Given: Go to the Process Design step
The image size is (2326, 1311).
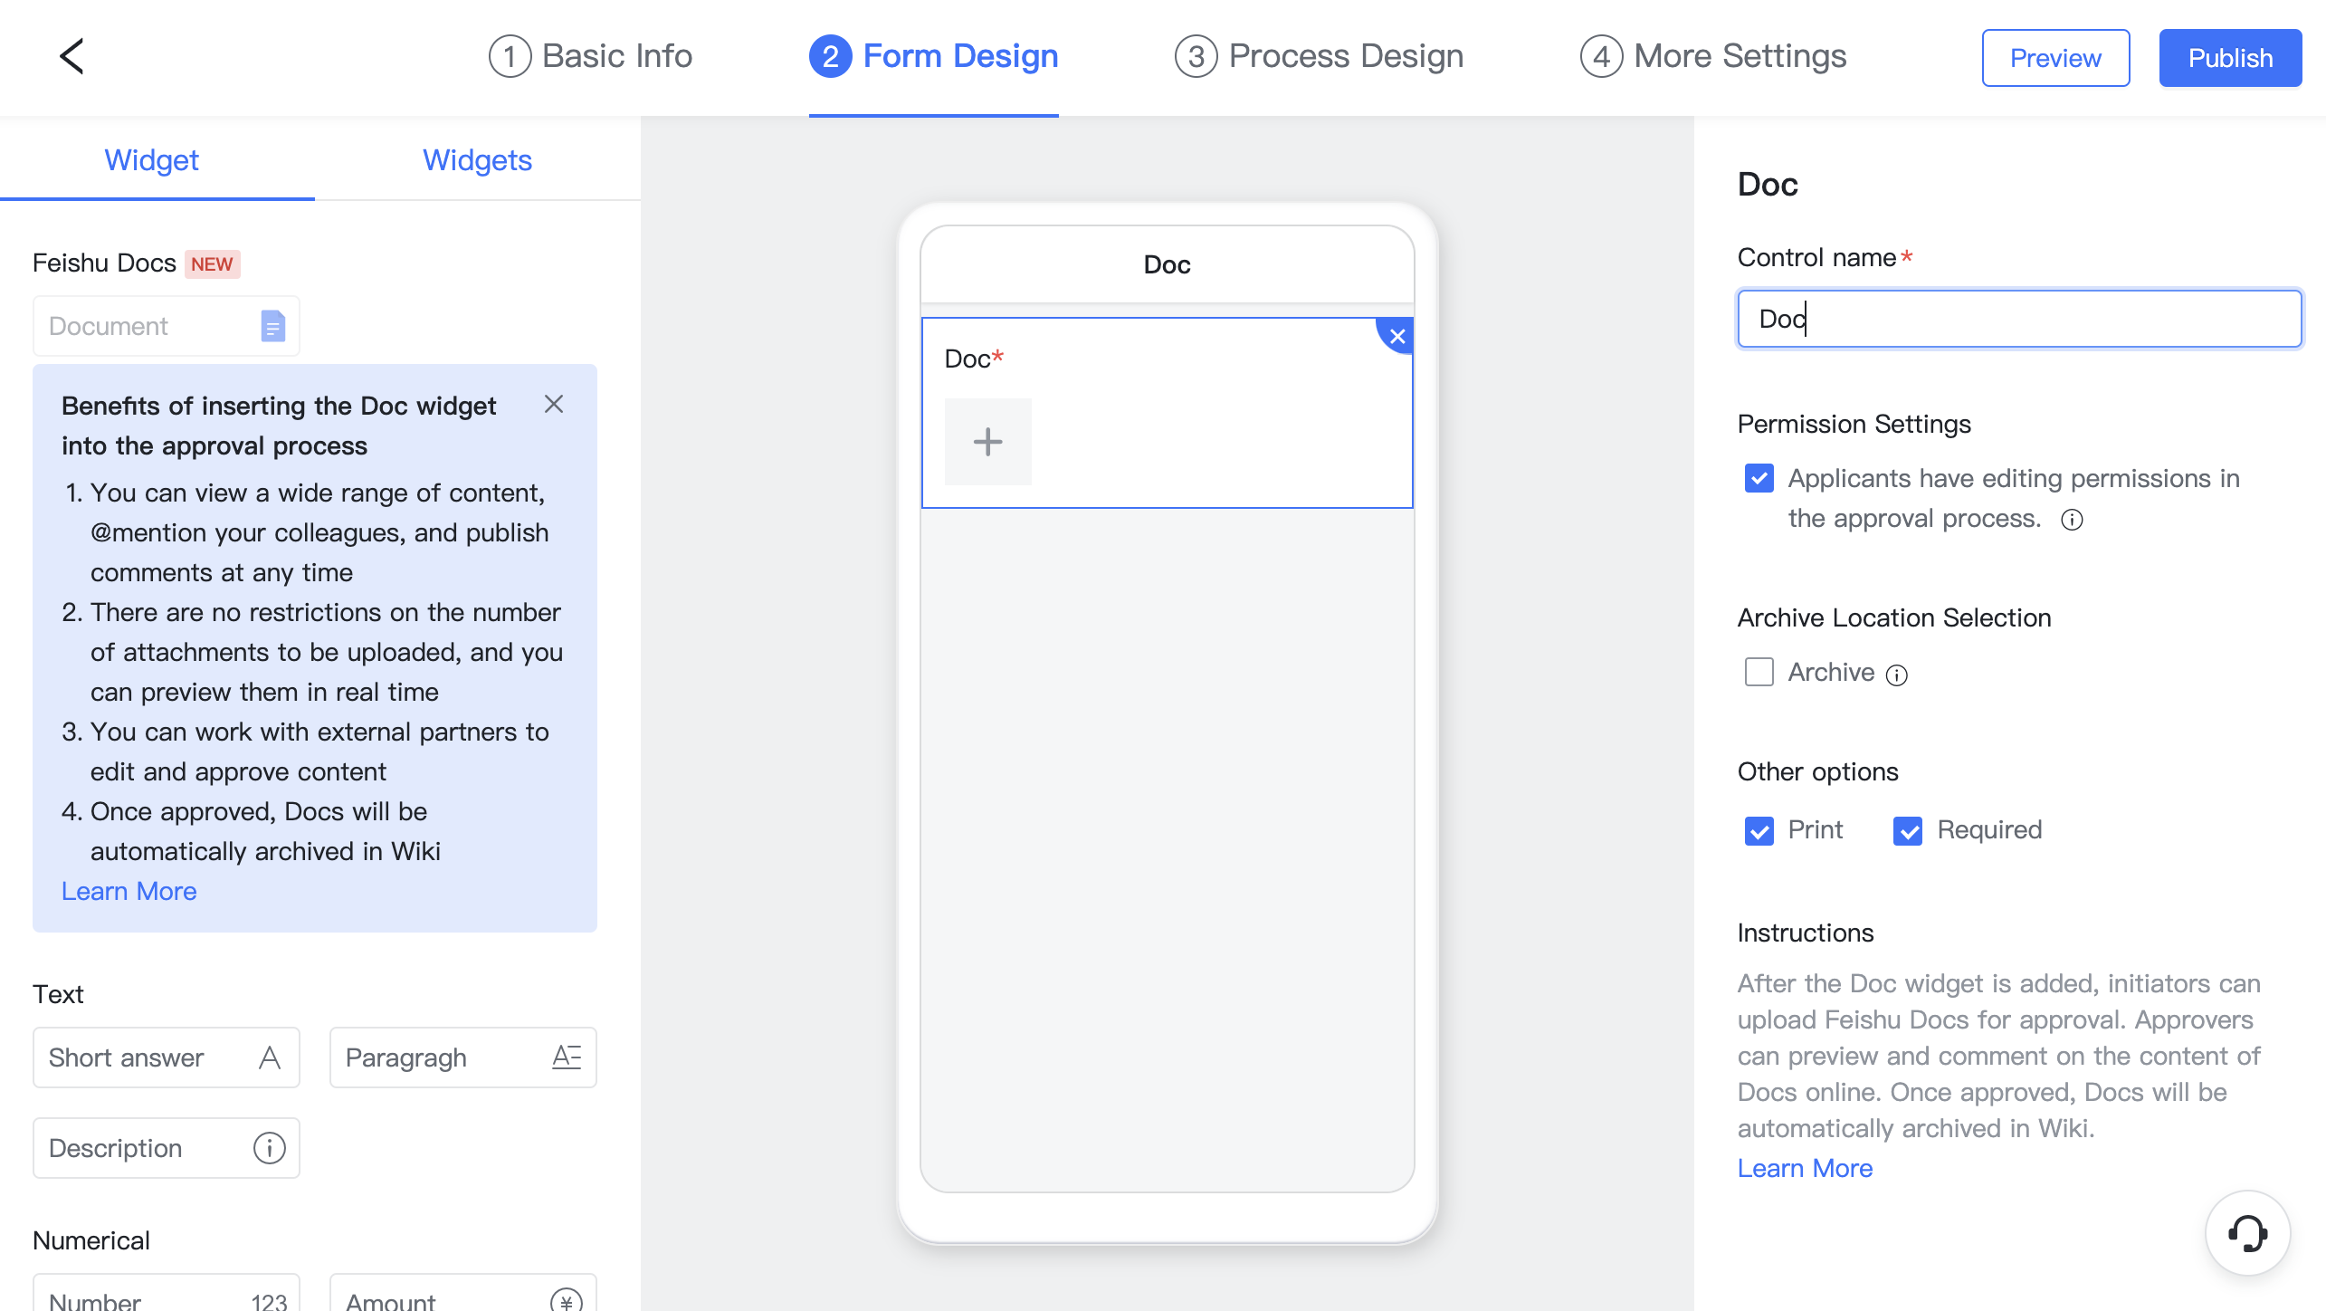Looking at the screenshot, I should 1318,56.
